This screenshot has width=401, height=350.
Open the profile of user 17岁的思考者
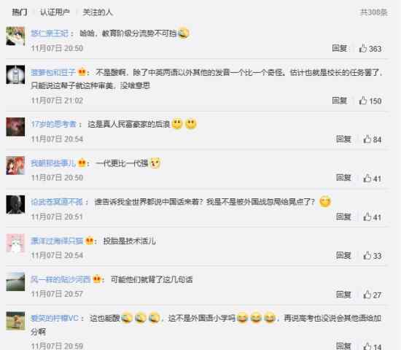coord(54,124)
